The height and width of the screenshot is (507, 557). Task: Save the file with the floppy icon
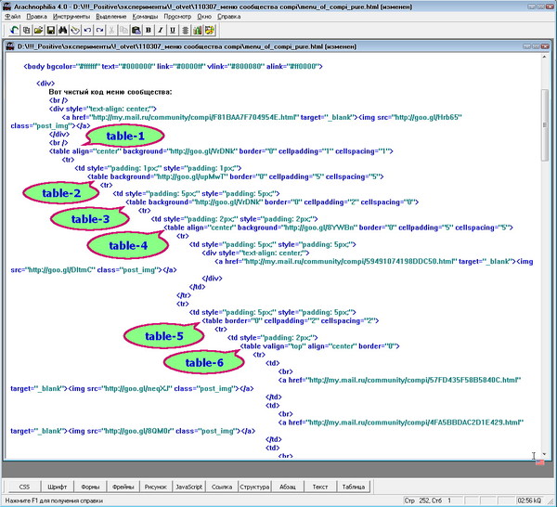click(x=51, y=31)
